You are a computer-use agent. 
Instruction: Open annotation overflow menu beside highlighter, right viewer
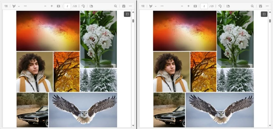[x=162, y=6]
